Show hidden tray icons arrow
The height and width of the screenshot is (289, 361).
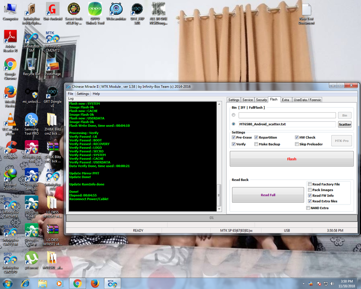304,284
